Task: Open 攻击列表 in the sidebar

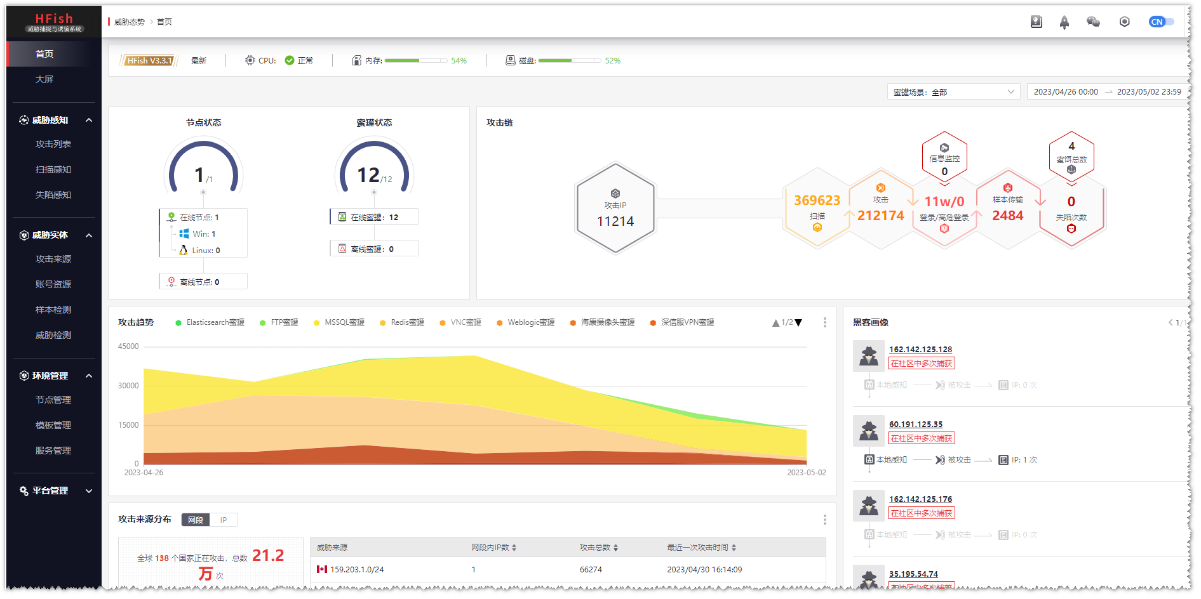Action: [x=53, y=144]
